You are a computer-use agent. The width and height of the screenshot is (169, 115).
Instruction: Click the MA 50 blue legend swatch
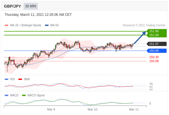47,25
